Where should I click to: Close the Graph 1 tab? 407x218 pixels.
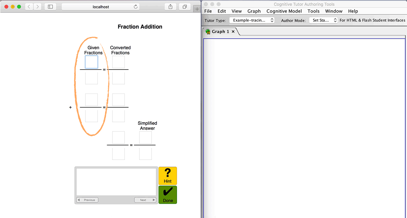(x=233, y=32)
